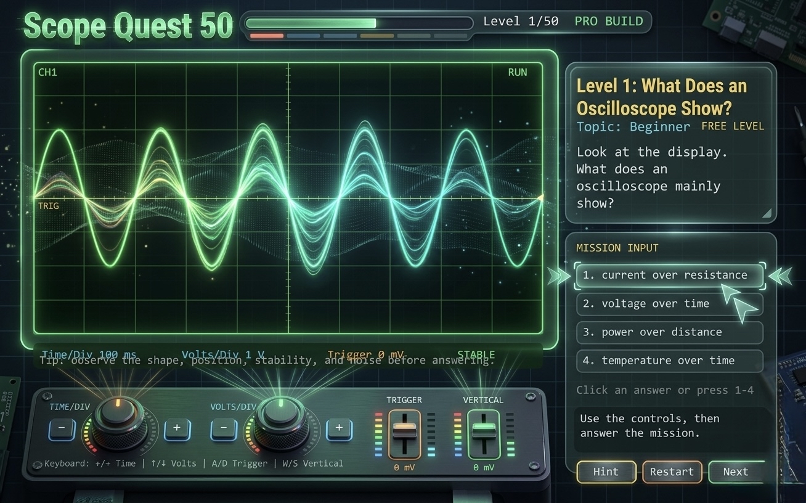Click the PRO BUILD label
The height and width of the screenshot is (503, 806).
609,22
